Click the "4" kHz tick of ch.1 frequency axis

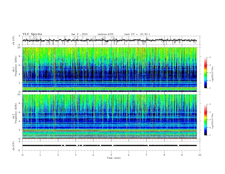click(x=20, y=74)
